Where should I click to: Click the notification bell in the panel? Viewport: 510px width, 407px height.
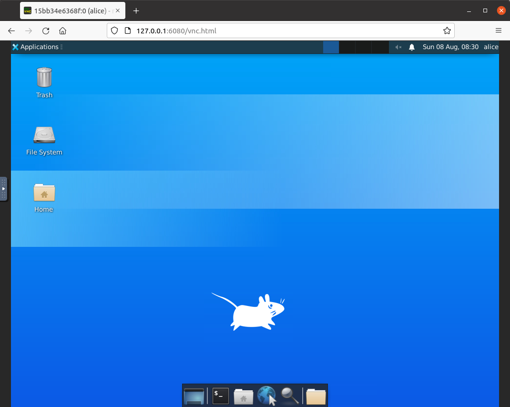pyautogui.click(x=412, y=47)
